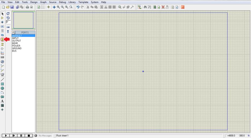Image resolution: width=251 pixels, height=138 pixels.
Task: Click the binoculars Search and Tag icon
Action: (x=145, y=7)
